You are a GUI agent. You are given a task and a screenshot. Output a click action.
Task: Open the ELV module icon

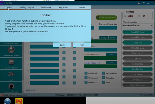coord(11,76)
